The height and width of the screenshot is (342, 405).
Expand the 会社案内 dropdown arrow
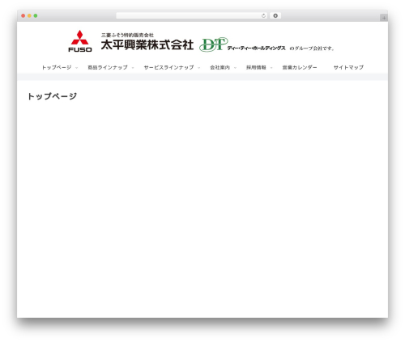(235, 68)
